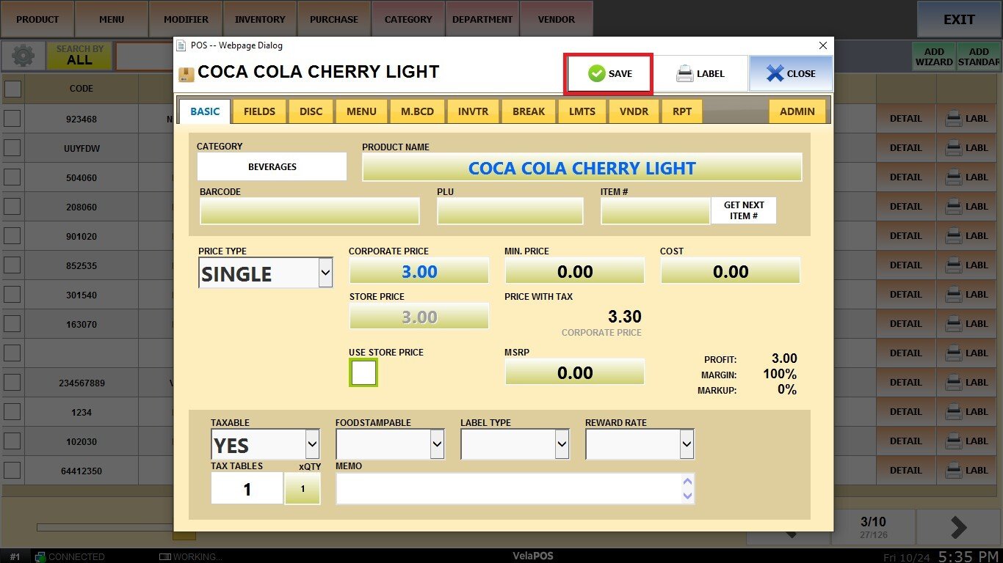The image size is (1003, 563).
Task: Open the ADMIN tab
Action: point(797,111)
